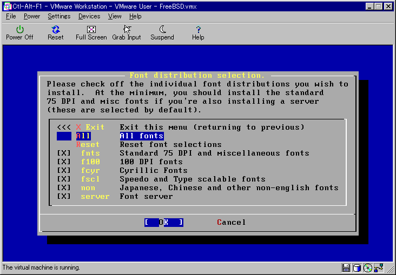This screenshot has width=396, height=275.
Task: Select the highlighted All entry
Action: 83,136
